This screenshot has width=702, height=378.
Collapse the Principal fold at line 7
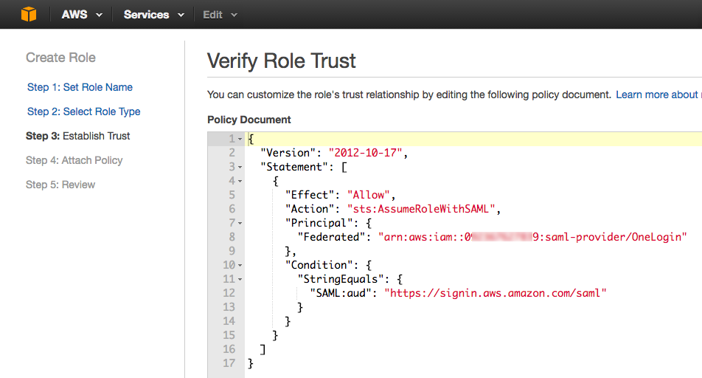coord(240,223)
